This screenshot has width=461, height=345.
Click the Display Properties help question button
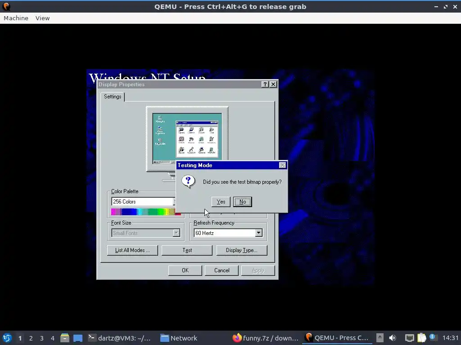(265, 84)
